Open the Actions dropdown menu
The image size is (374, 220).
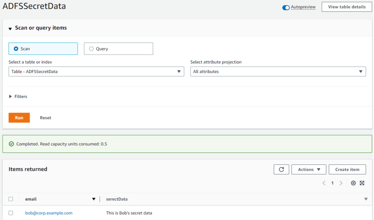[x=309, y=169]
